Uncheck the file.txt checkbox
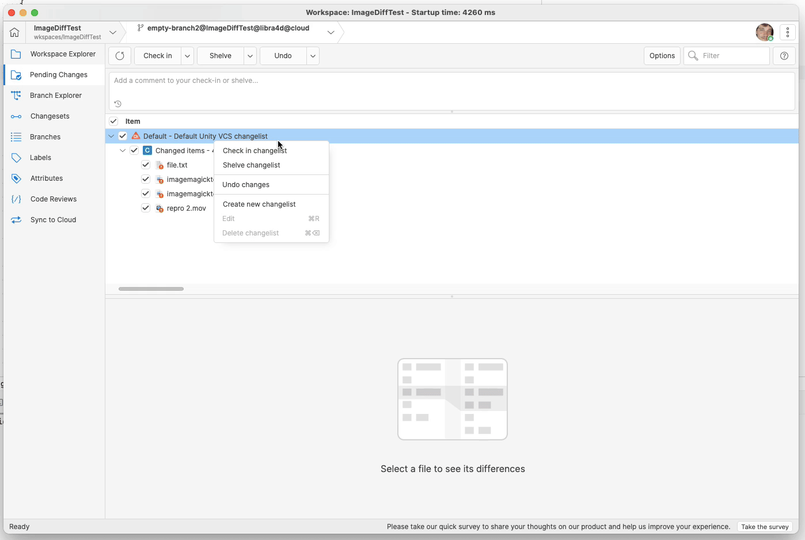The width and height of the screenshot is (805, 540). coord(146,165)
